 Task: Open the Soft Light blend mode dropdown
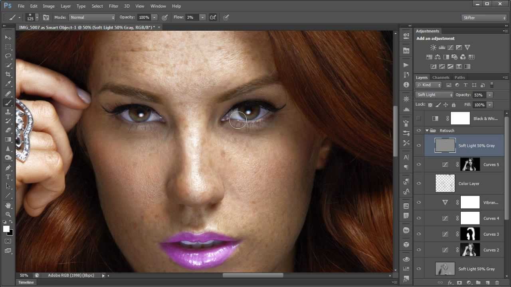[434, 95]
